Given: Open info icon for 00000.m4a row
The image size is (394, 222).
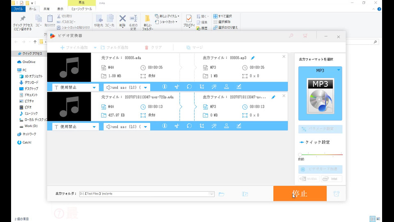Looking at the screenshot, I should pos(165,87).
